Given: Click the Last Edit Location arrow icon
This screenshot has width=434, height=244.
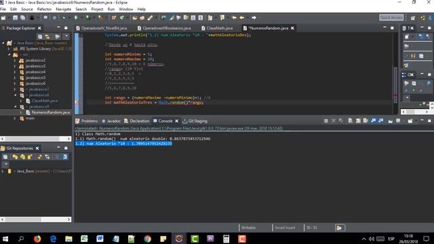Looking at the screenshot, I should [234, 18].
